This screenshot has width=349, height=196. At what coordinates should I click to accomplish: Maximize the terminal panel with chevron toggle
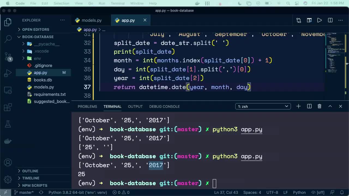click(x=330, y=106)
